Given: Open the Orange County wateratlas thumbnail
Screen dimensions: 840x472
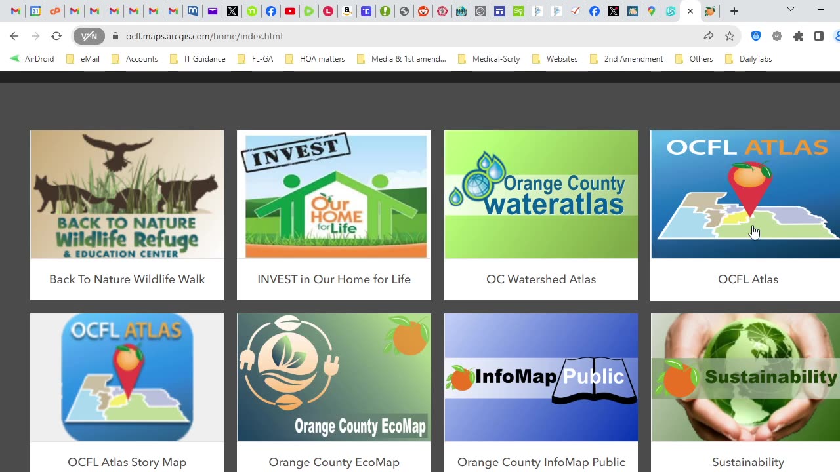Looking at the screenshot, I should tap(541, 194).
